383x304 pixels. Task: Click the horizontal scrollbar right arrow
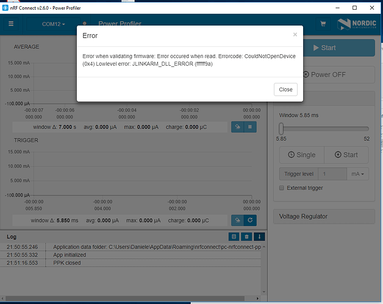tap(257, 299)
